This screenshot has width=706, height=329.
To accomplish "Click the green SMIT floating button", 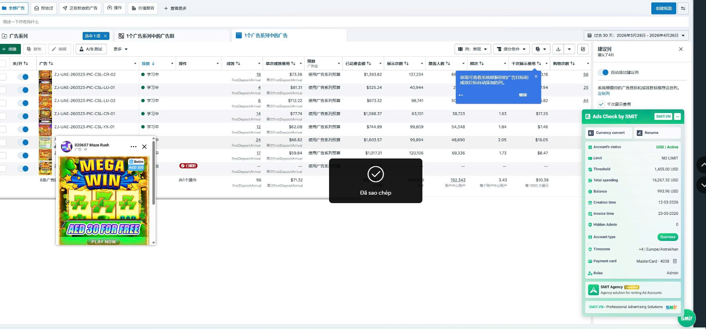I will 686,318.
